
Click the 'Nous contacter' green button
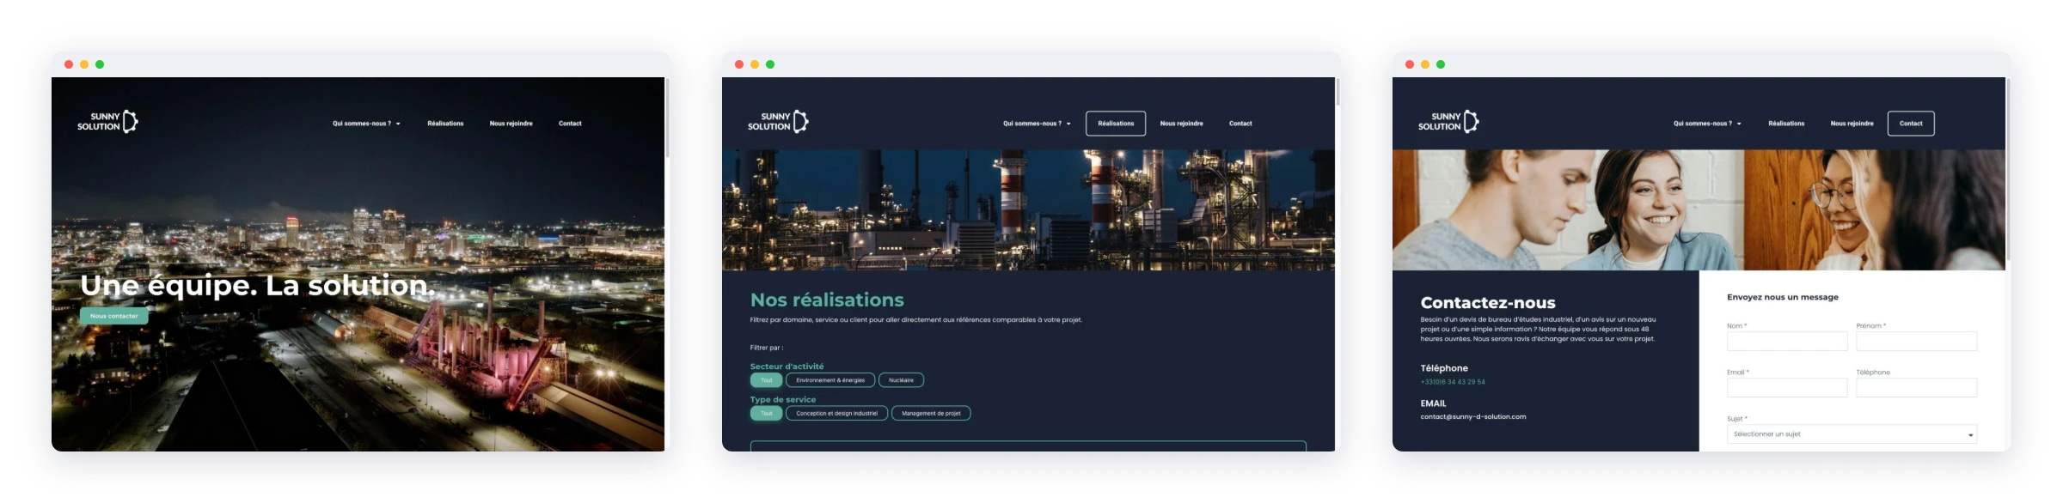click(114, 316)
